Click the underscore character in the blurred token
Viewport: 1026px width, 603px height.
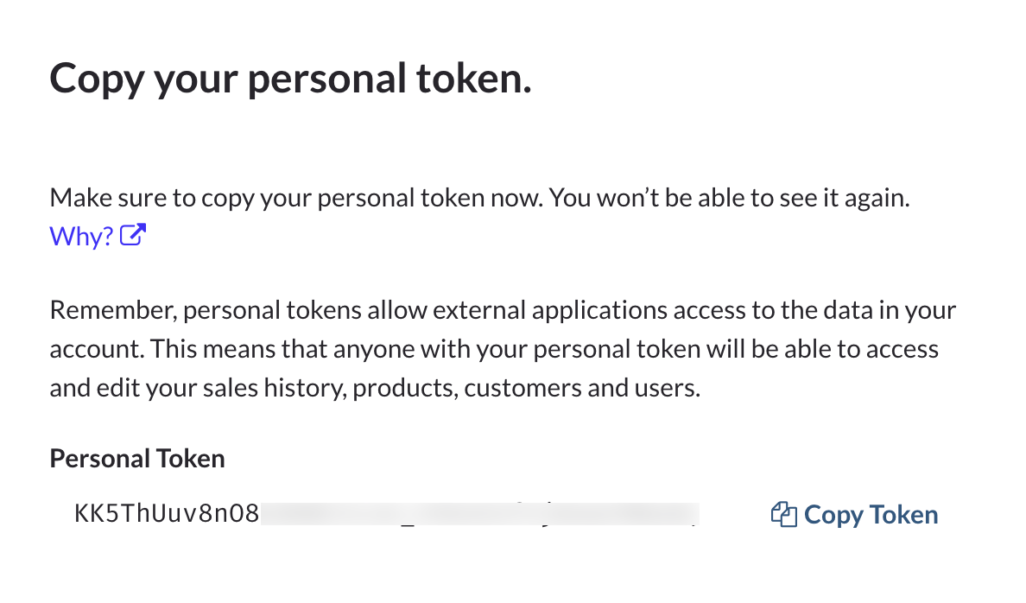(x=408, y=524)
